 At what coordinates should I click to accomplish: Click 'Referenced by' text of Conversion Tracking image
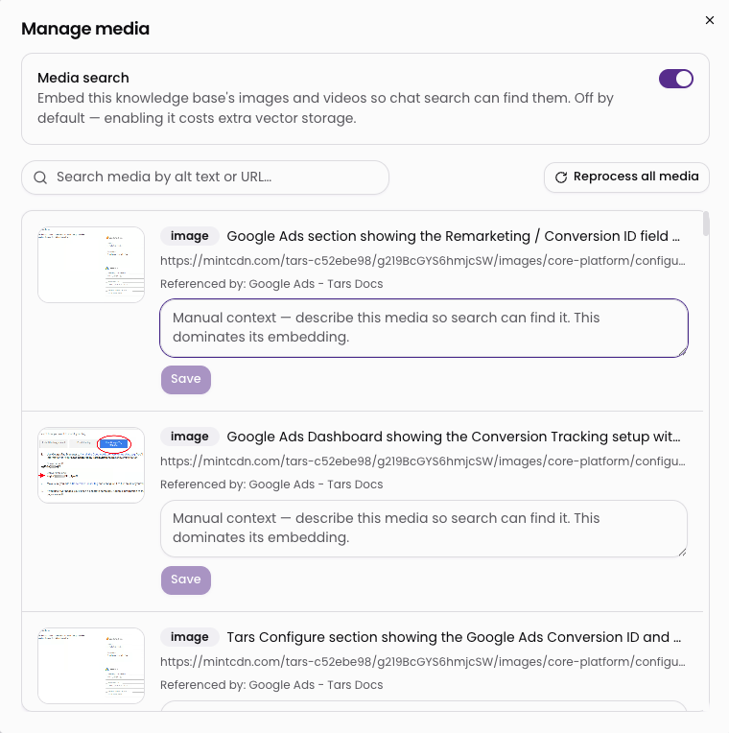(x=271, y=485)
